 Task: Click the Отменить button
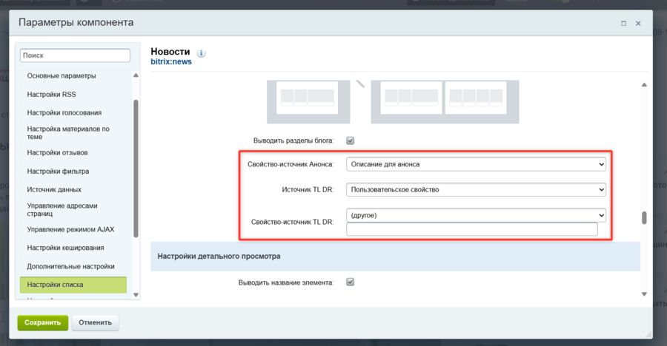pyautogui.click(x=96, y=322)
